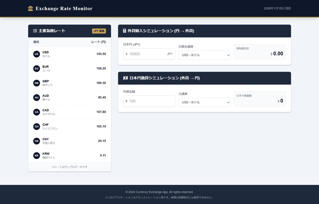Open the 元通貨 source currency dropdown
319x204 pixels.
204,102
